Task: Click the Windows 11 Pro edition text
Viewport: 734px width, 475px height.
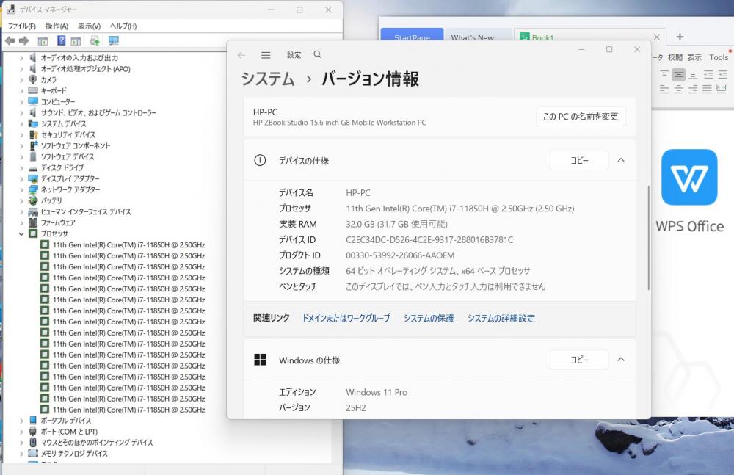Action: click(377, 392)
